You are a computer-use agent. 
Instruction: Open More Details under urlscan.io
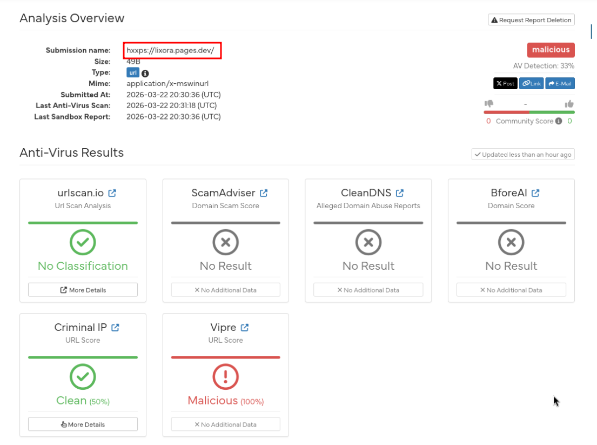click(x=83, y=289)
